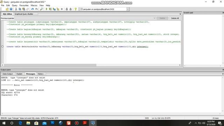Image resolution: width=224 pixels, height=126 pixels.
Task: Explain the query using the toolbar icon
Action: (58, 9)
